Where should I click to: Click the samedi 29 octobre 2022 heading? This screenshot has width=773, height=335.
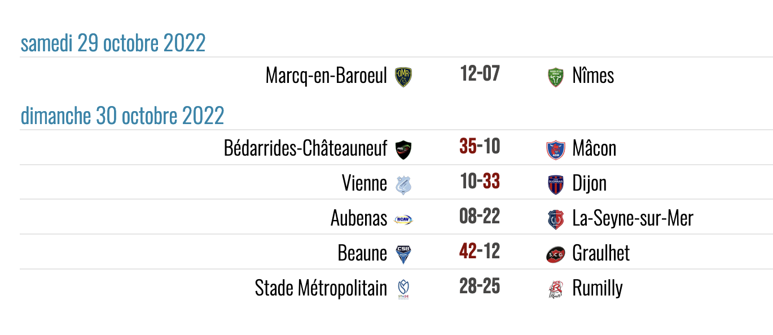[x=113, y=43]
